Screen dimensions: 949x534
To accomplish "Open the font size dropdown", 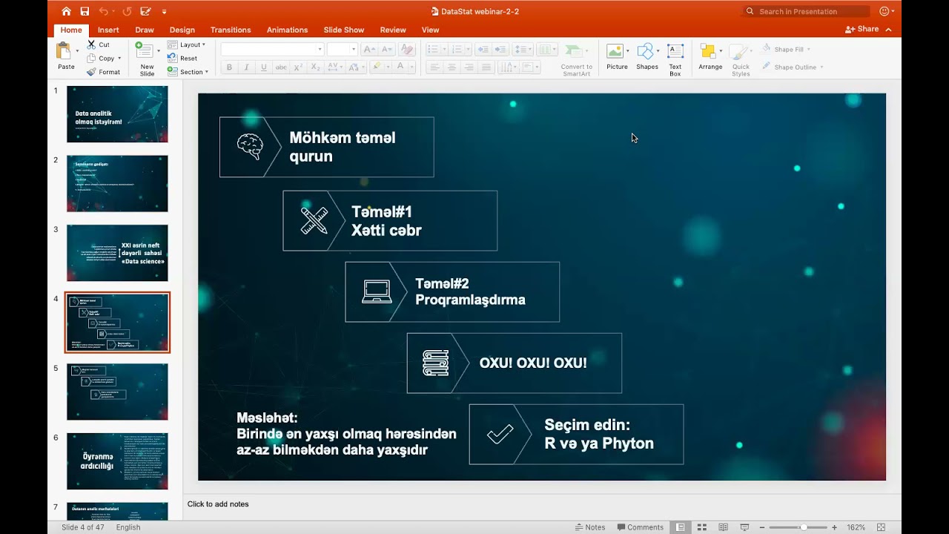I will [x=352, y=49].
